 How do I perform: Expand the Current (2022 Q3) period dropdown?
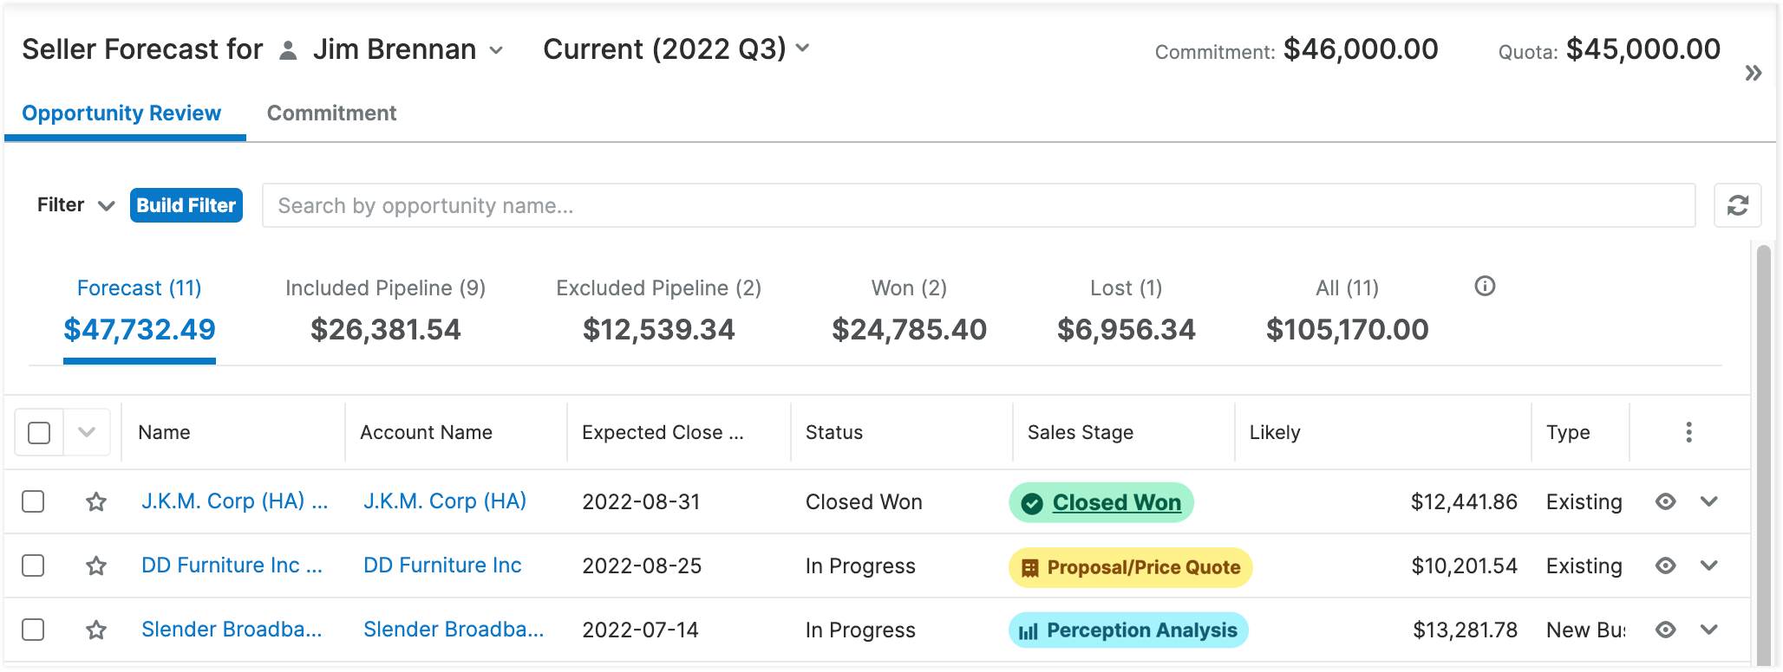click(x=802, y=48)
